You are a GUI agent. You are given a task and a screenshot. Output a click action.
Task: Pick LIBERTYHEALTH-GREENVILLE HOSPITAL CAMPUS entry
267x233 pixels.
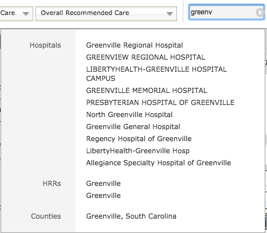156,74
